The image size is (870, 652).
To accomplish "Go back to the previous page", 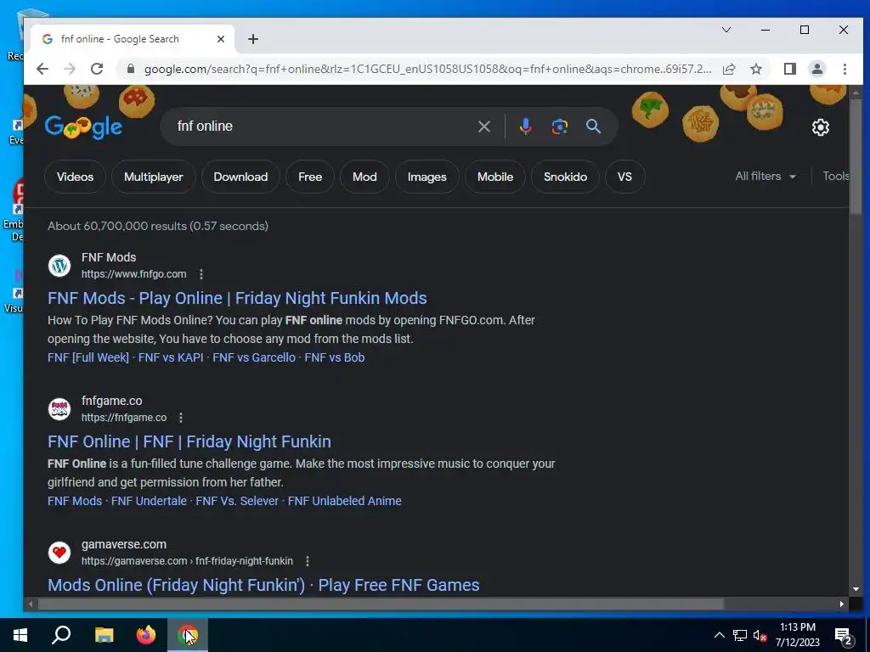I will (x=42, y=69).
